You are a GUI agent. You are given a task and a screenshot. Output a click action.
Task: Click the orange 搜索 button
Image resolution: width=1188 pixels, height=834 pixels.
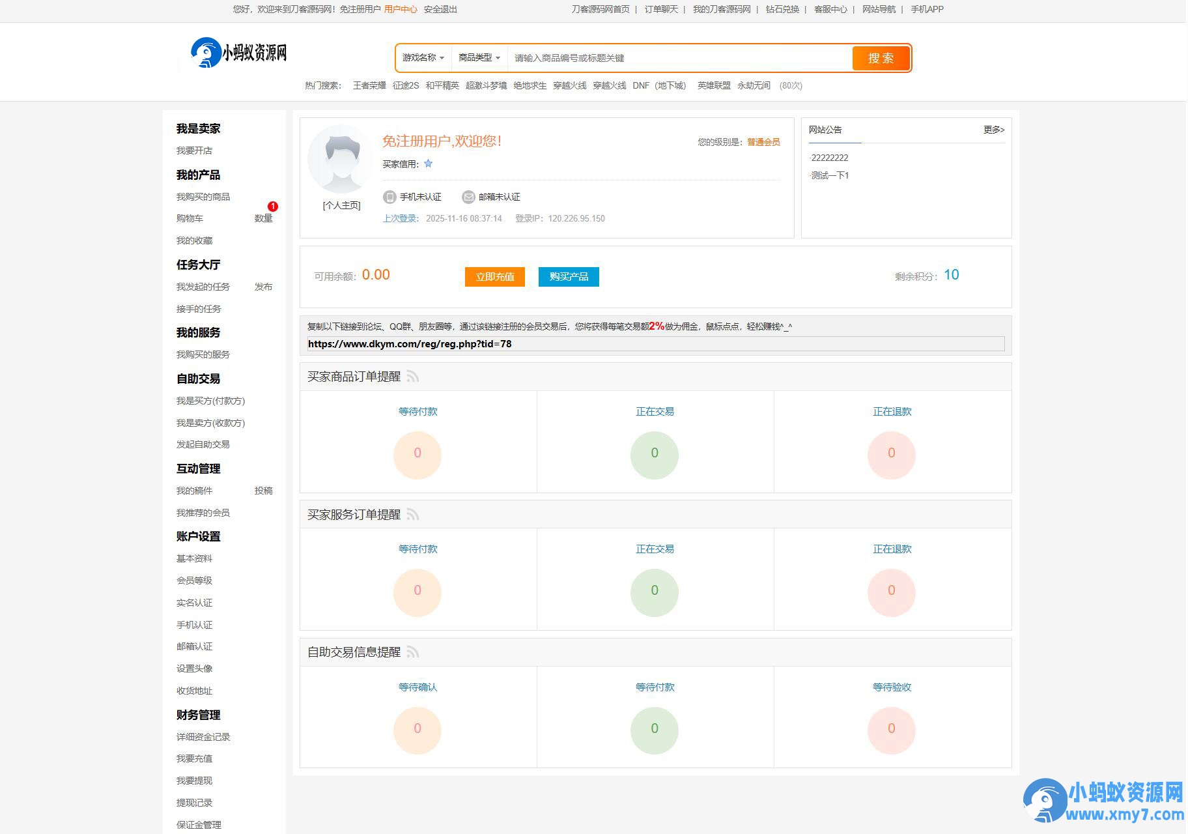click(x=881, y=58)
